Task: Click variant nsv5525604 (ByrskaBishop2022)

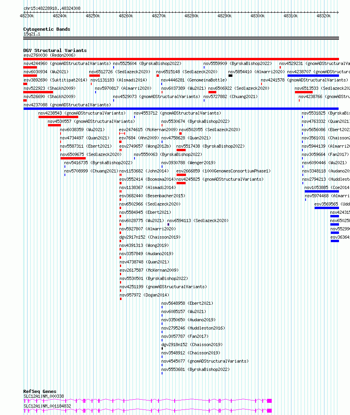Action: pyautogui.click(x=147, y=63)
